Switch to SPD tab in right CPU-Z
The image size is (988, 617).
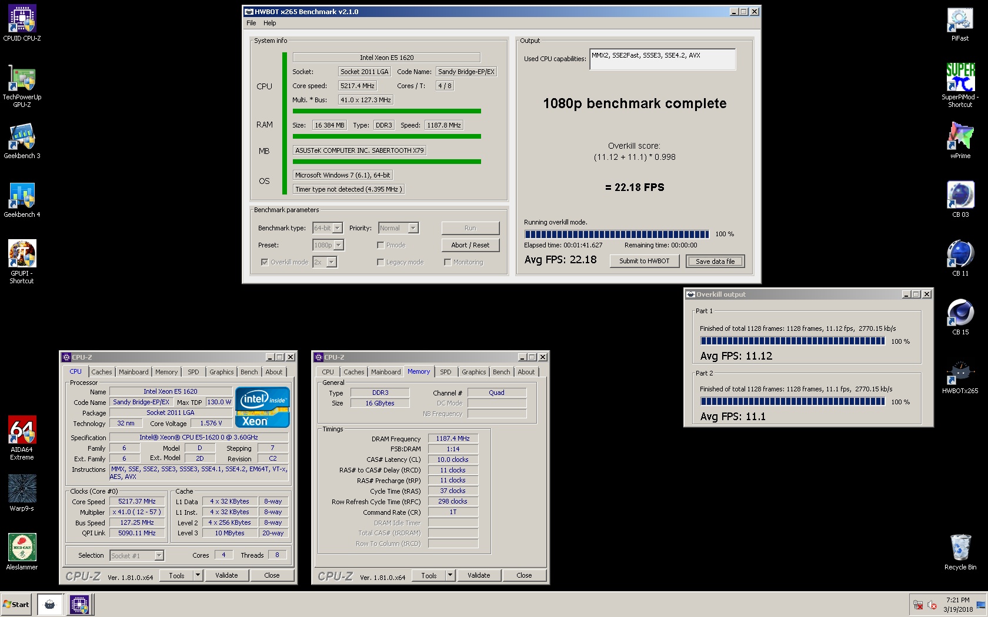tap(446, 372)
